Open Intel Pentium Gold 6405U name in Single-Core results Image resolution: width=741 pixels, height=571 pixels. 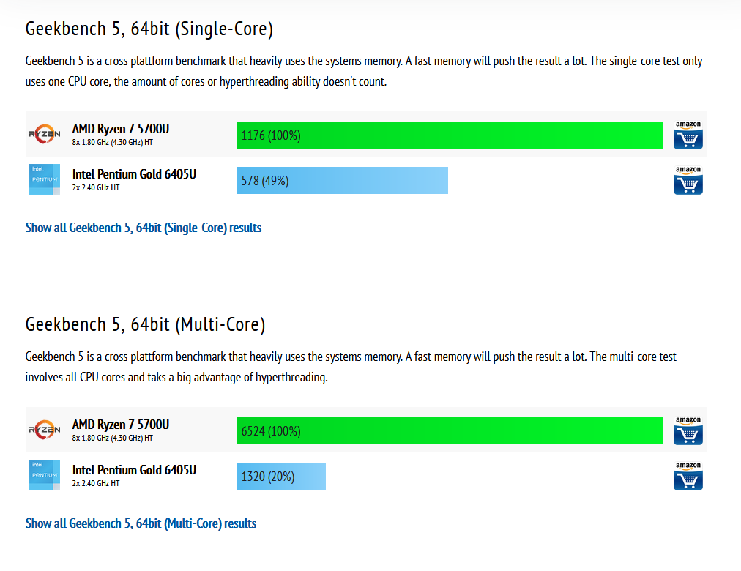pyautogui.click(x=134, y=174)
